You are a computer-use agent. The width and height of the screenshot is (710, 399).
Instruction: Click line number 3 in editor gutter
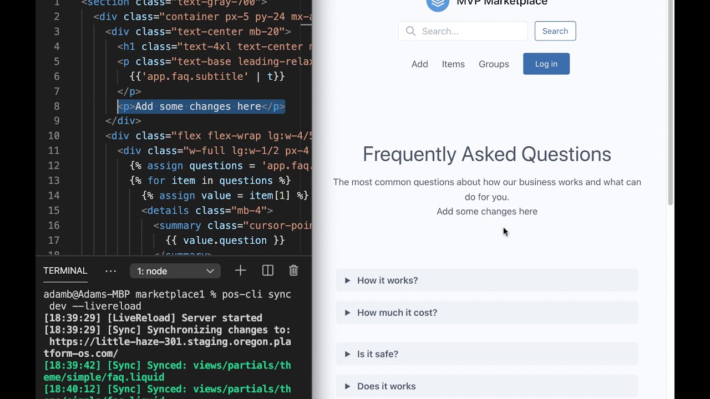tap(57, 32)
